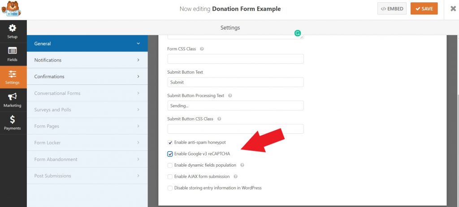This screenshot has height=207, width=459.
Task: Open the Form Locker settings item
Action: pyautogui.click(x=87, y=143)
